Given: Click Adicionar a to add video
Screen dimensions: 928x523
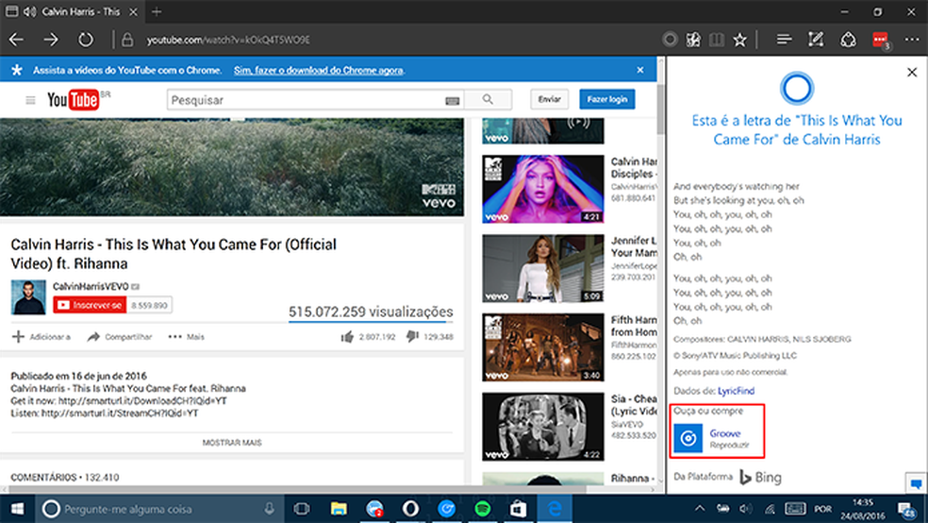Looking at the screenshot, I should 41,336.
